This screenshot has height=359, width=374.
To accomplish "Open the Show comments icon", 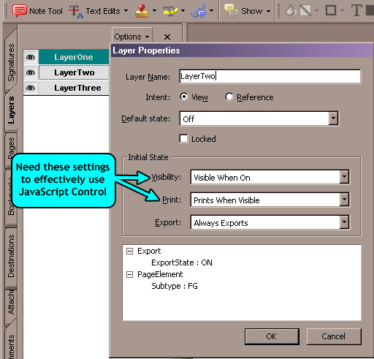I will click(x=231, y=11).
